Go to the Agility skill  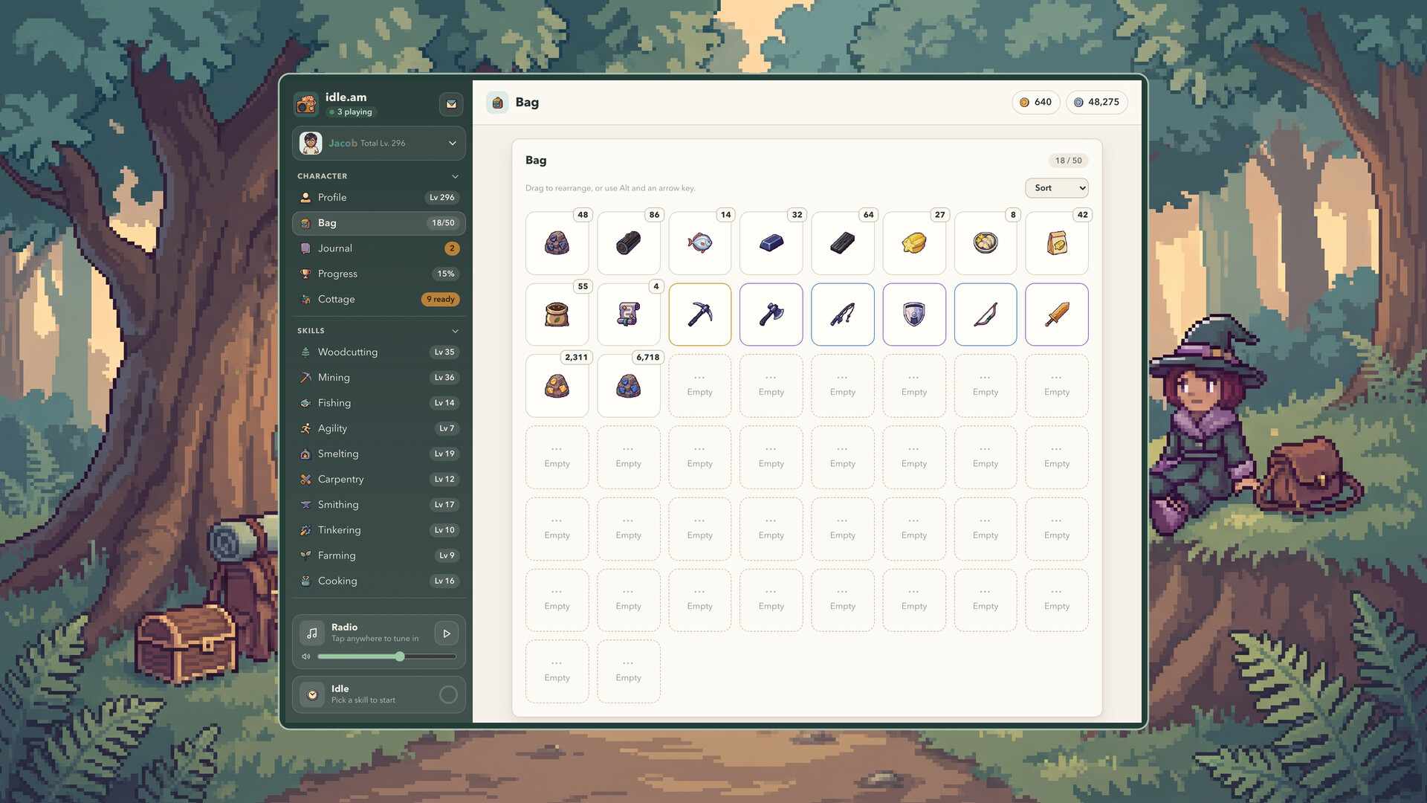pyautogui.click(x=378, y=428)
